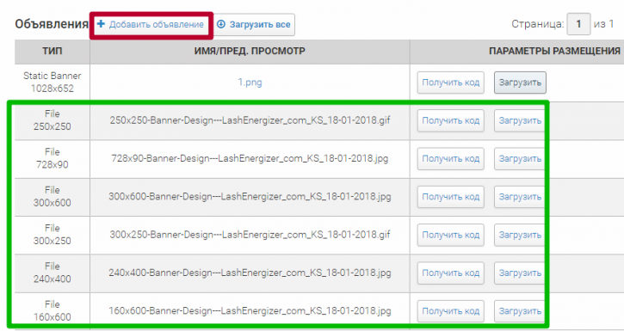Click the Добавить объявление button label

pos(157,24)
